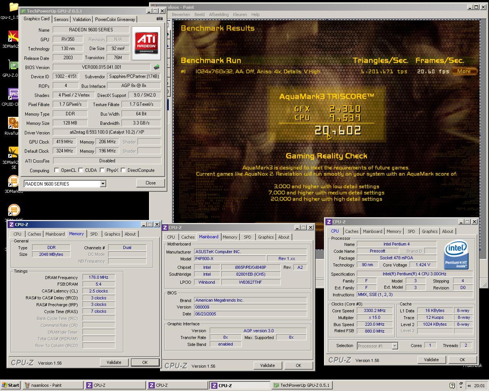Click the CPU-Z CPU window title icon

tap(329, 222)
